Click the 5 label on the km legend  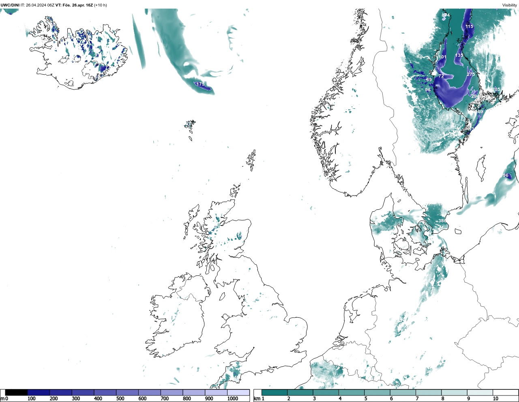[366, 399]
